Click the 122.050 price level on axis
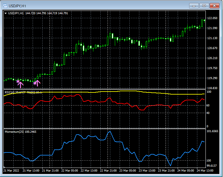Image resolution: width=223 pixels, height=177 pixels. tap(213, 18)
